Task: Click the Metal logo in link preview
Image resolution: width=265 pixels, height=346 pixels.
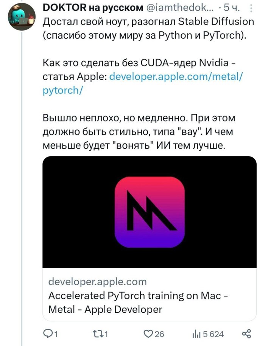Action: click(x=150, y=212)
